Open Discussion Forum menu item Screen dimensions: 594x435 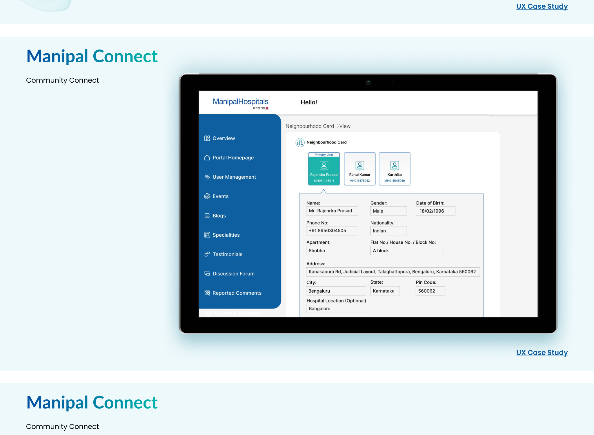point(233,273)
